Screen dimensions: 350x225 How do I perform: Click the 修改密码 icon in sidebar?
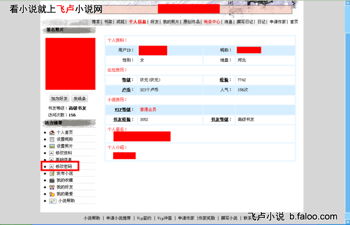[51, 167]
